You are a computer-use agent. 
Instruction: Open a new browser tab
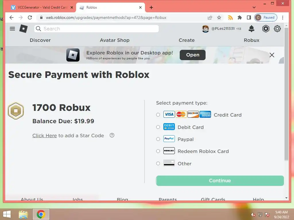(151, 7)
